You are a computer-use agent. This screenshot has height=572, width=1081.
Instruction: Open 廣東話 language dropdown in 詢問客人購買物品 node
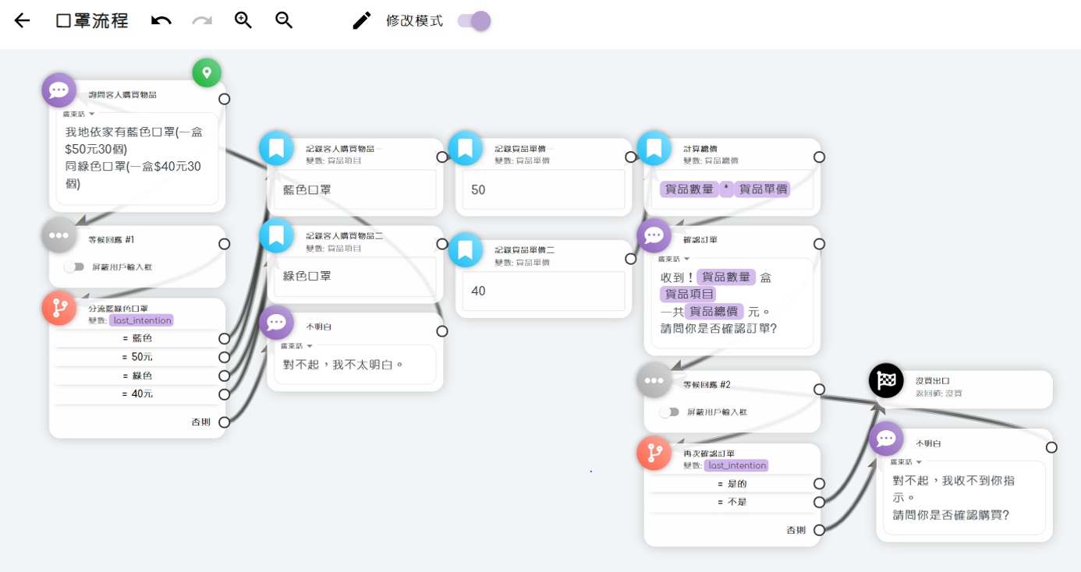[79, 114]
